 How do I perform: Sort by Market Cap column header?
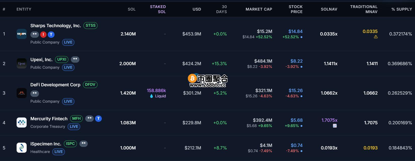click(x=259, y=9)
